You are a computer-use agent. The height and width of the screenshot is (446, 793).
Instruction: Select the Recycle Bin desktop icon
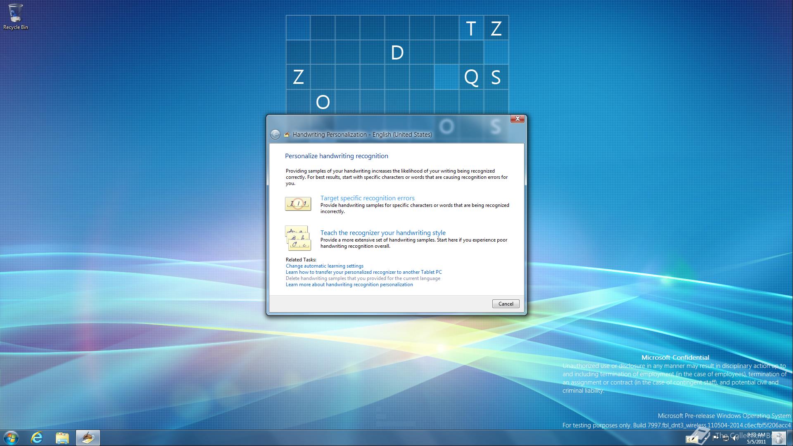click(x=16, y=17)
